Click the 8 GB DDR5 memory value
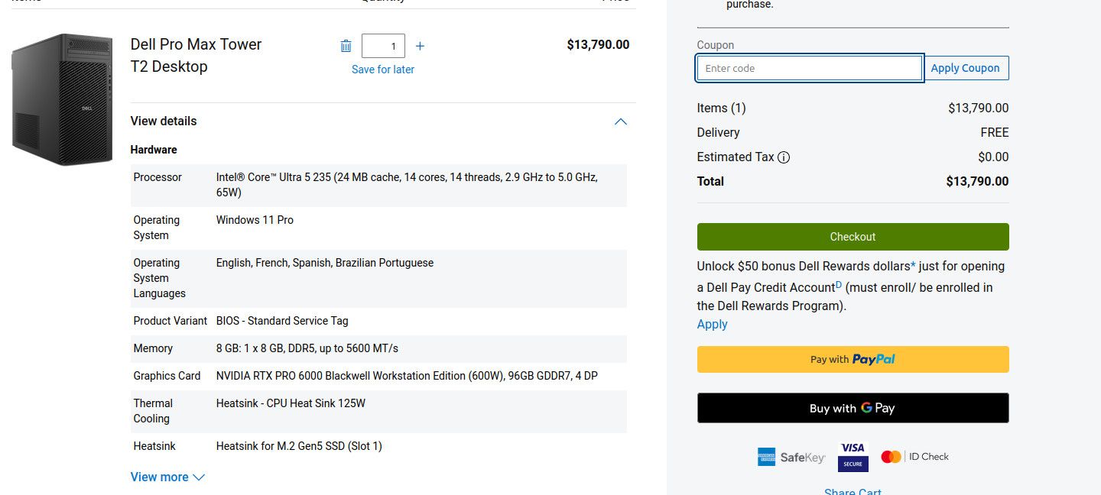Image resolution: width=1101 pixels, height=495 pixels. (307, 348)
